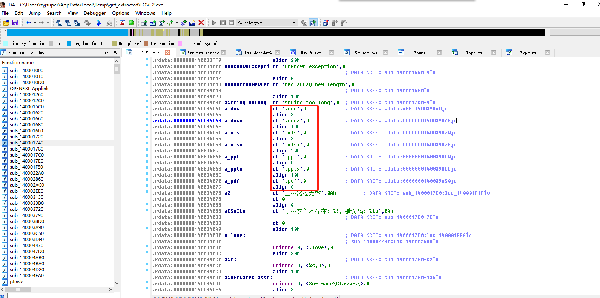Click the Convert to data icon
Viewport: 600px width, 298px height.
point(153,23)
